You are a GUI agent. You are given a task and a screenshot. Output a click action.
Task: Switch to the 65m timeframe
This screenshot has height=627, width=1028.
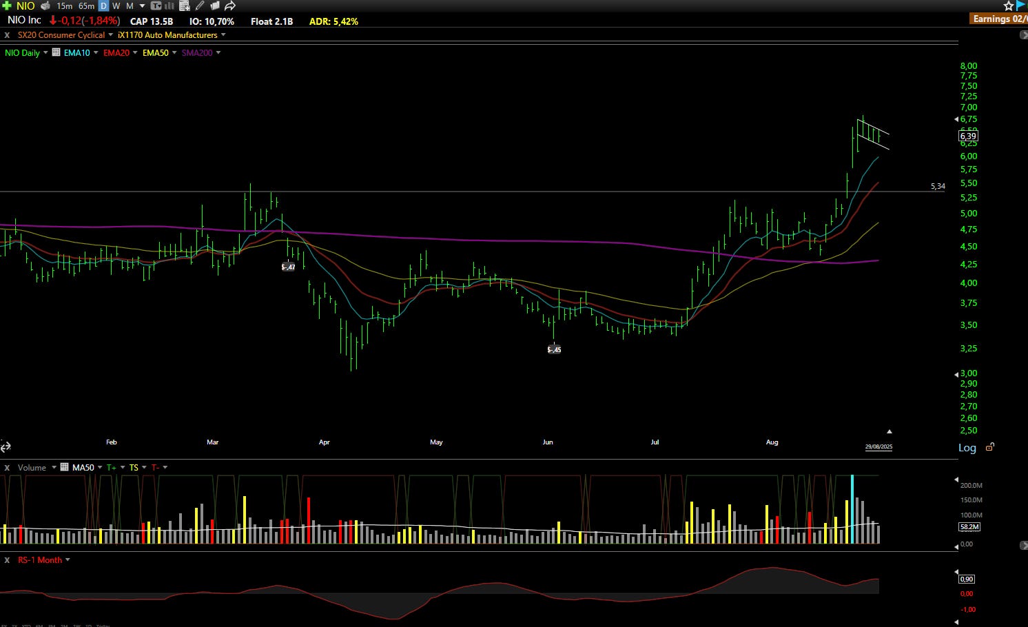click(86, 6)
